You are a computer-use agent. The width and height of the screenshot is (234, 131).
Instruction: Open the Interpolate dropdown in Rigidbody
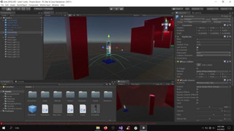point(214,53)
